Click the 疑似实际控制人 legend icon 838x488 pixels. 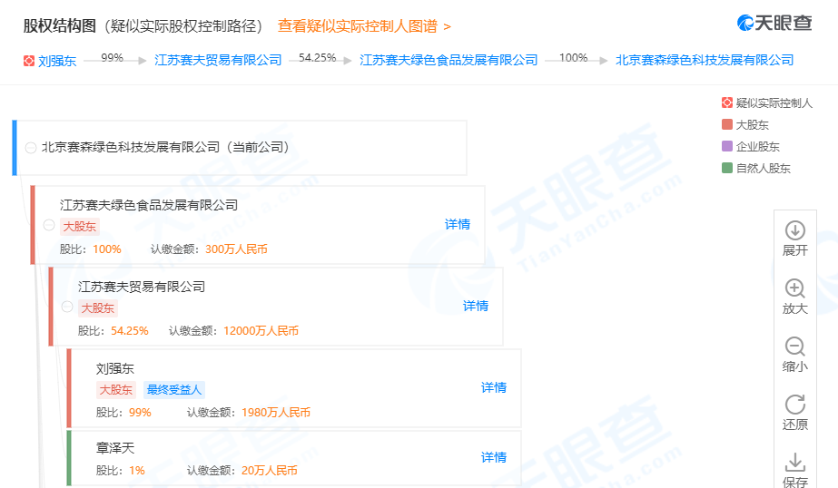tap(726, 103)
